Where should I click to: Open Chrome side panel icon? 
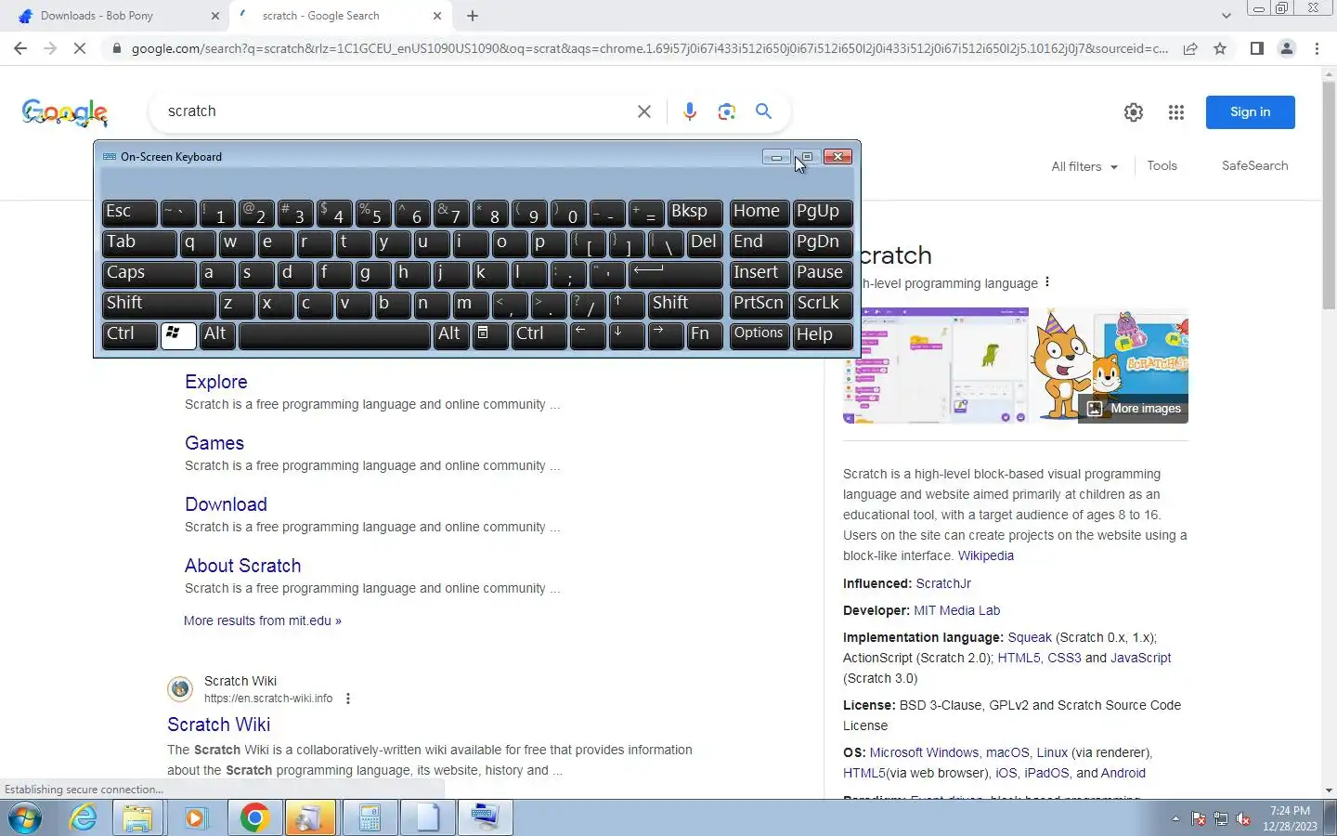click(1256, 48)
